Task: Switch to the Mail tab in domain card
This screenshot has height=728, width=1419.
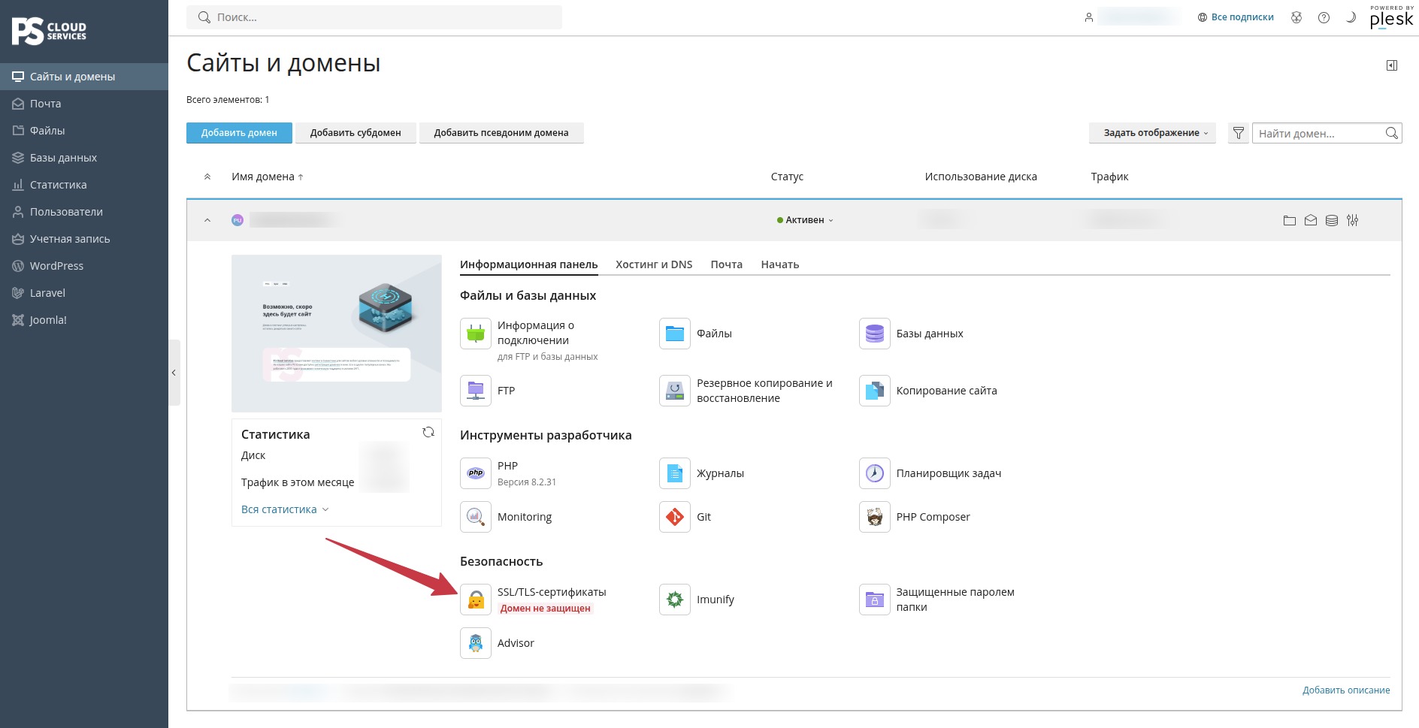Action: [x=726, y=264]
